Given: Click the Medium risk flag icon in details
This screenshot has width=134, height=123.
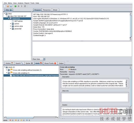Looking at the screenshot, I should tap(69, 69).
